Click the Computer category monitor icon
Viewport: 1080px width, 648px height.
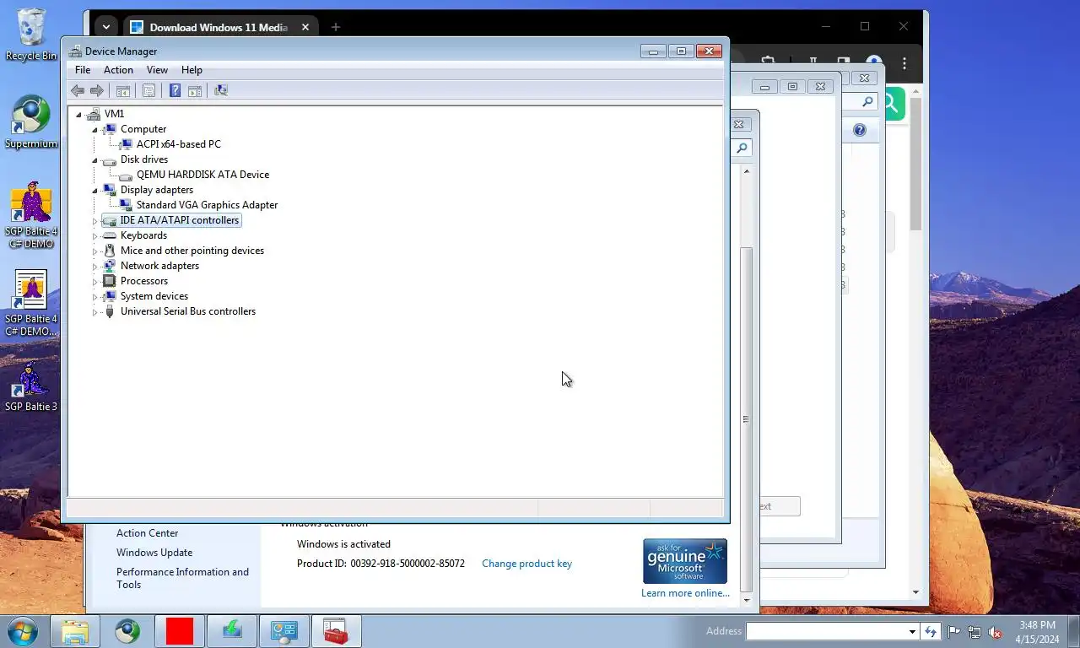109,129
